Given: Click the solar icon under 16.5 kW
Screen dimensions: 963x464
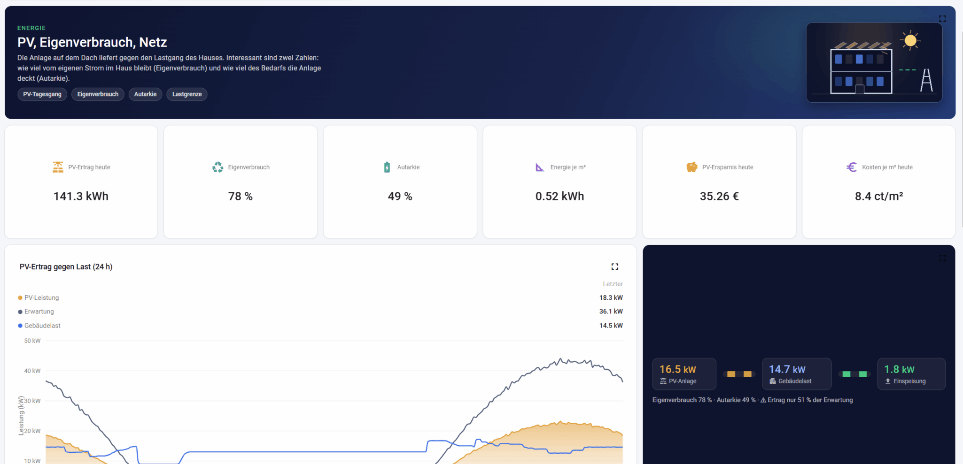Looking at the screenshot, I should click(x=663, y=381).
